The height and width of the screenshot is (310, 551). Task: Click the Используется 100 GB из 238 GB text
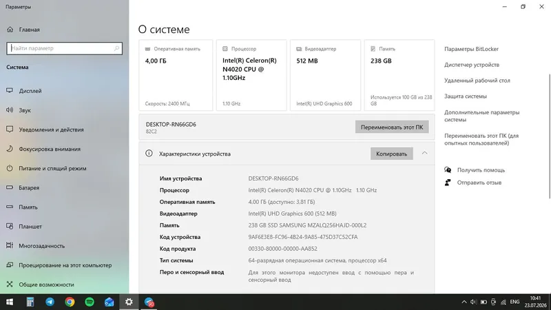pos(401,100)
